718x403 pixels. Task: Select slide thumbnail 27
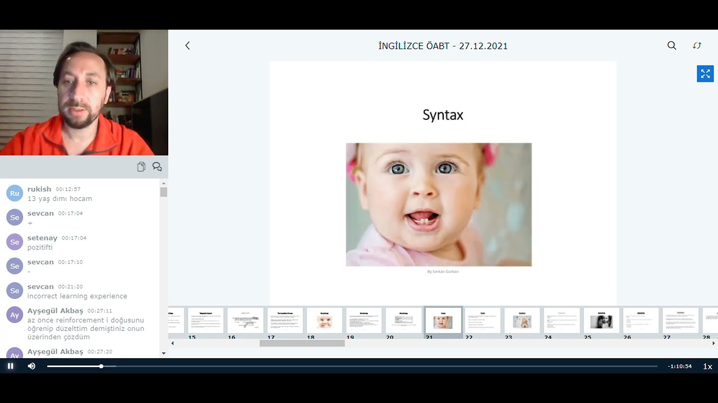click(x=680, y=320)
